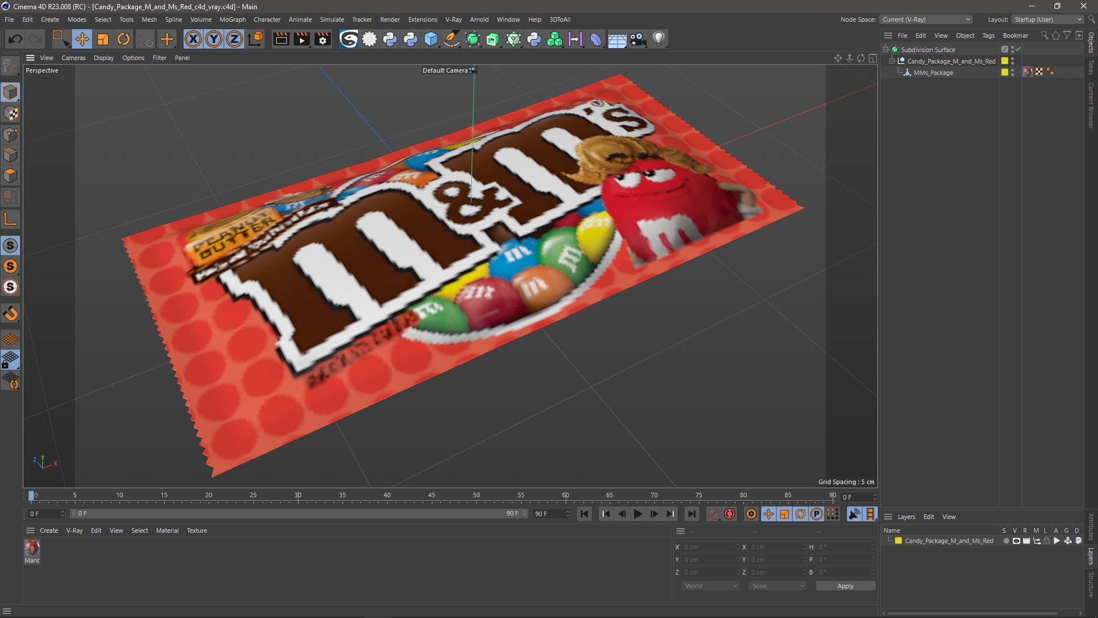Toggle layer visibility eye for Candy_Package_M_and_Ms_Red
The height and width of the screenshot is (618, 1098).
click(x=1016, y=541)
